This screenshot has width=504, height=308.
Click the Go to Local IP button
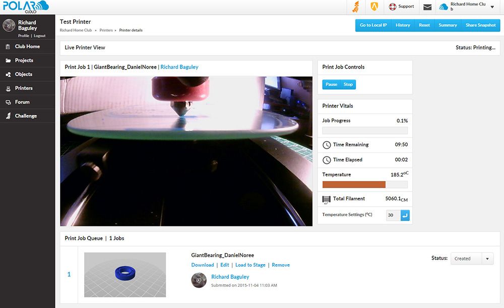pos(373,25)
